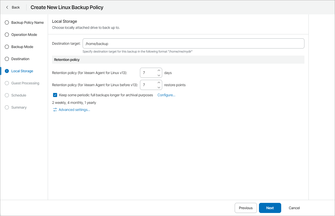
Task: Click the Destination step circle icon
Action: [x=7, y=59]
